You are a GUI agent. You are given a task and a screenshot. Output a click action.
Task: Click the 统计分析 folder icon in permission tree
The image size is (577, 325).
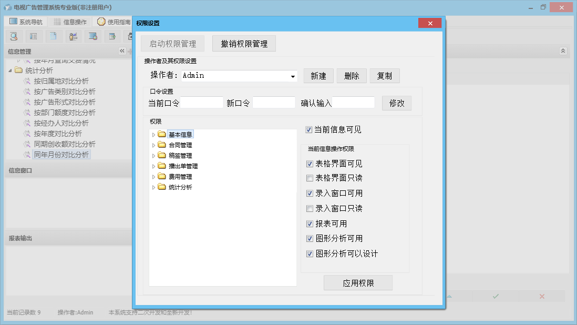point(161,187)
